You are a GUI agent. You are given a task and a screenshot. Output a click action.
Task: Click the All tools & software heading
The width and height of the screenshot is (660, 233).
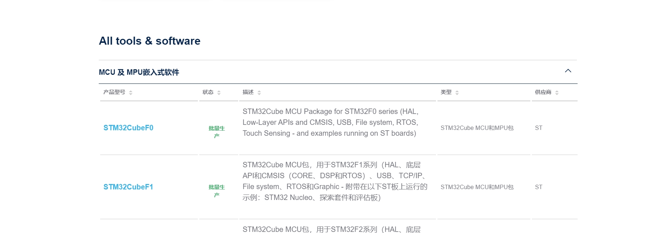point(150,41)
